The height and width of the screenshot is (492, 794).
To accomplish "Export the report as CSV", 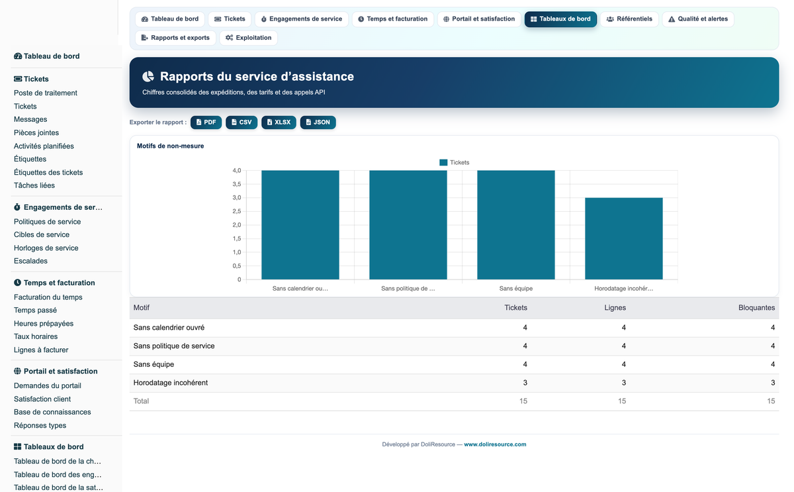I will pos(242,123).
